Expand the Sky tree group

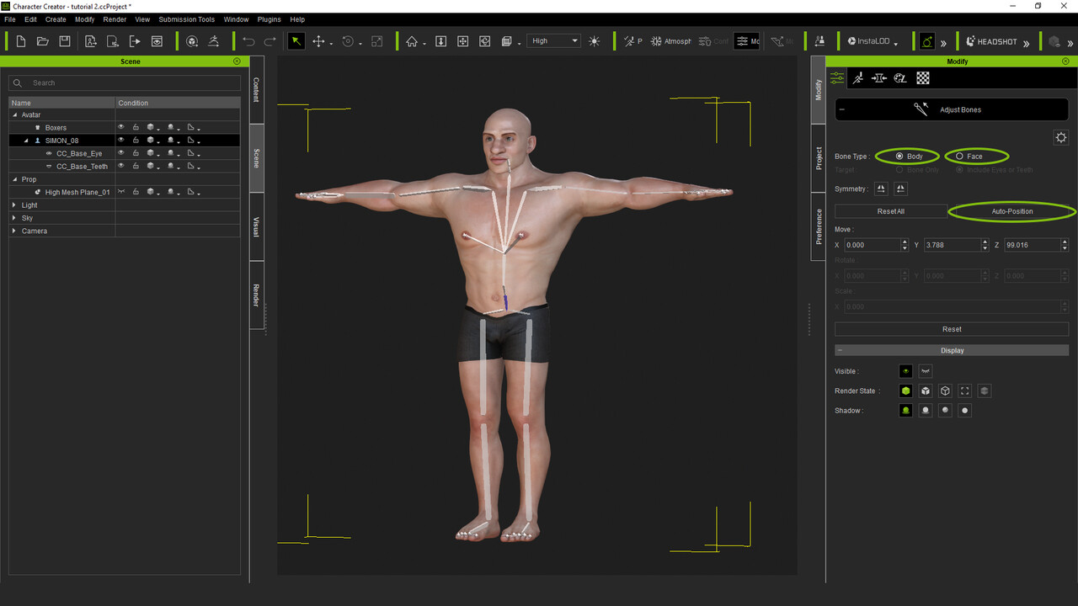pos(15,218)
